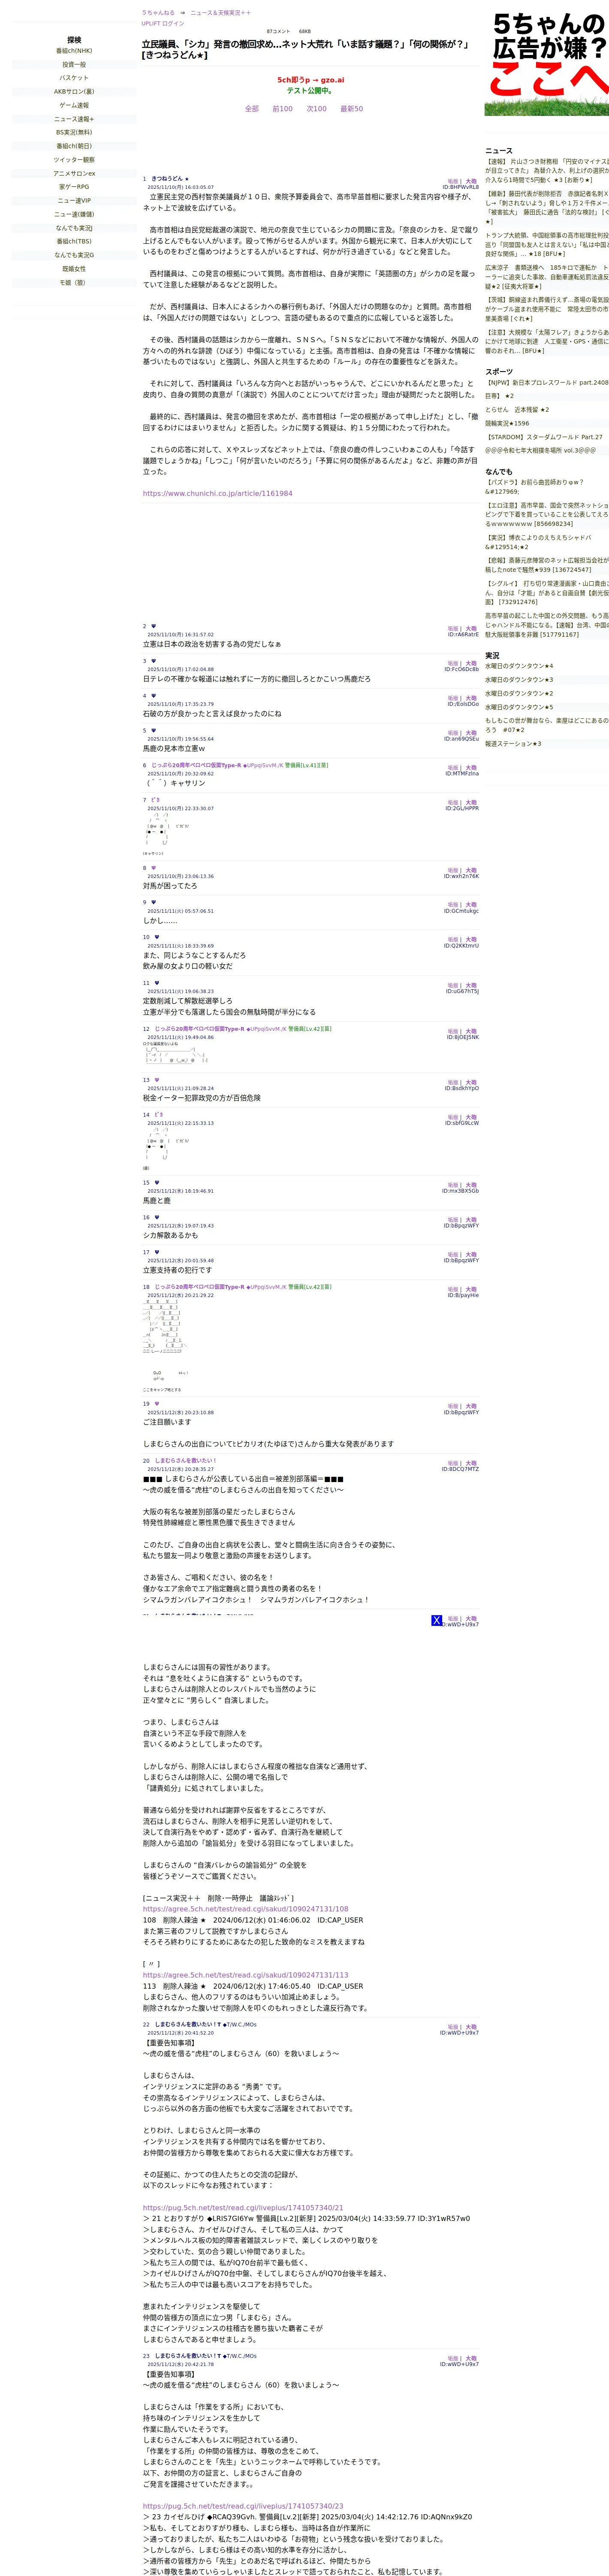The width and height of the screenshot is (609, 2576).
Task: Open 家ゲーRPG in the left sidebar
Action: click(x=74, y=187)
